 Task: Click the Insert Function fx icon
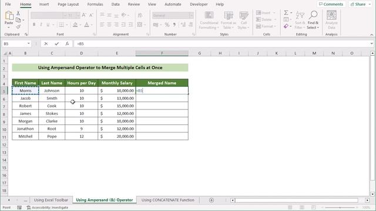pyautogui.click(x=67, y=43)
